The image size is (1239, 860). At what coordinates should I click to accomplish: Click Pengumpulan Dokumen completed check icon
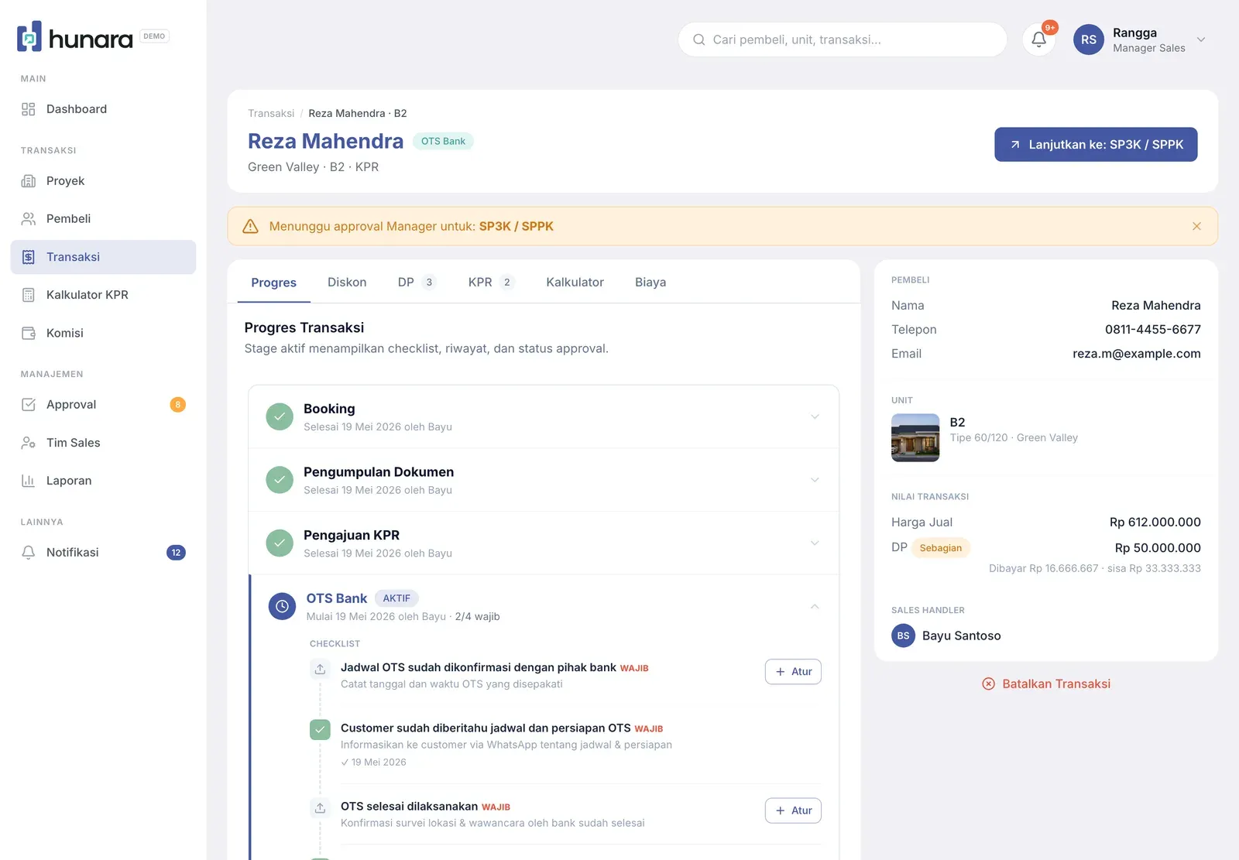pyautogui.click(x=280, y=480)
